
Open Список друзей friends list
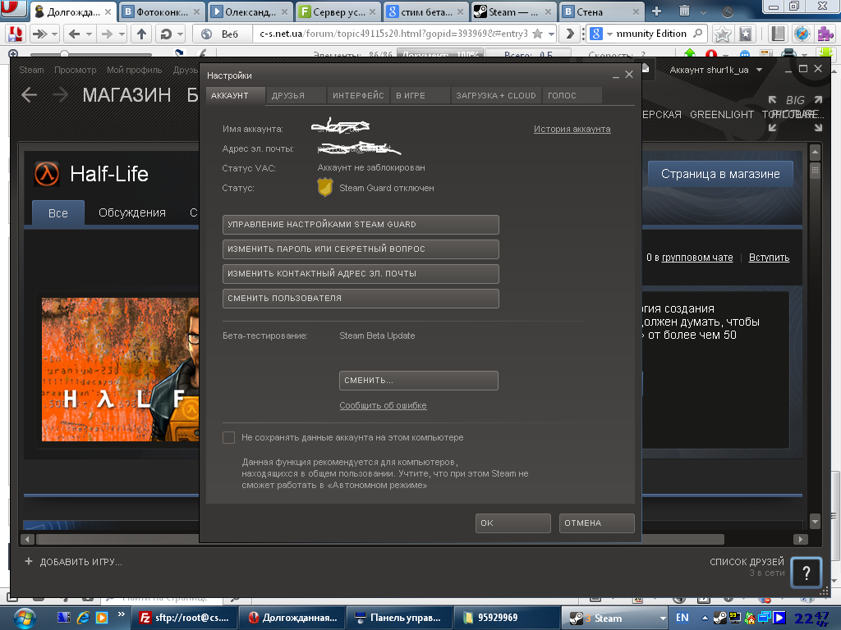(x=747, y=562)
